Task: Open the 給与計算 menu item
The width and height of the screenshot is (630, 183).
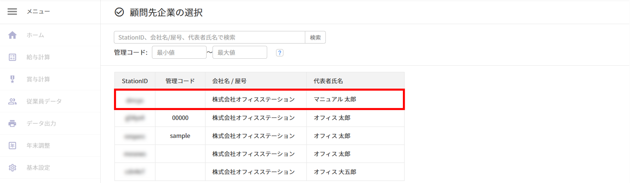Action: point(38,57)
